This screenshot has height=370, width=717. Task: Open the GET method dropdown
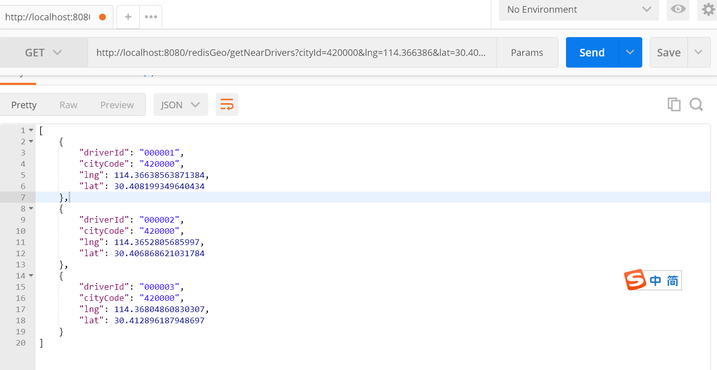tap(44, 52)
